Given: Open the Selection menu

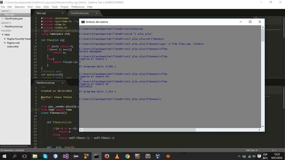Looking at the screenshot, I should pos(20,7).
